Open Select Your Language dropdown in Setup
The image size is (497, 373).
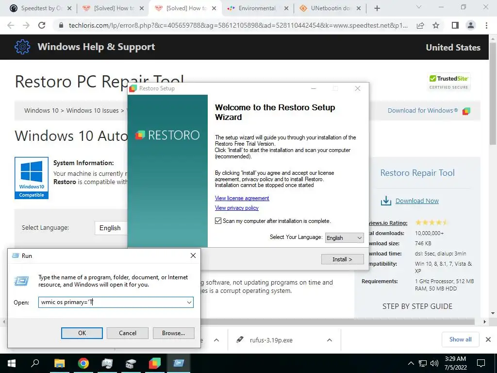coord(344,238)
